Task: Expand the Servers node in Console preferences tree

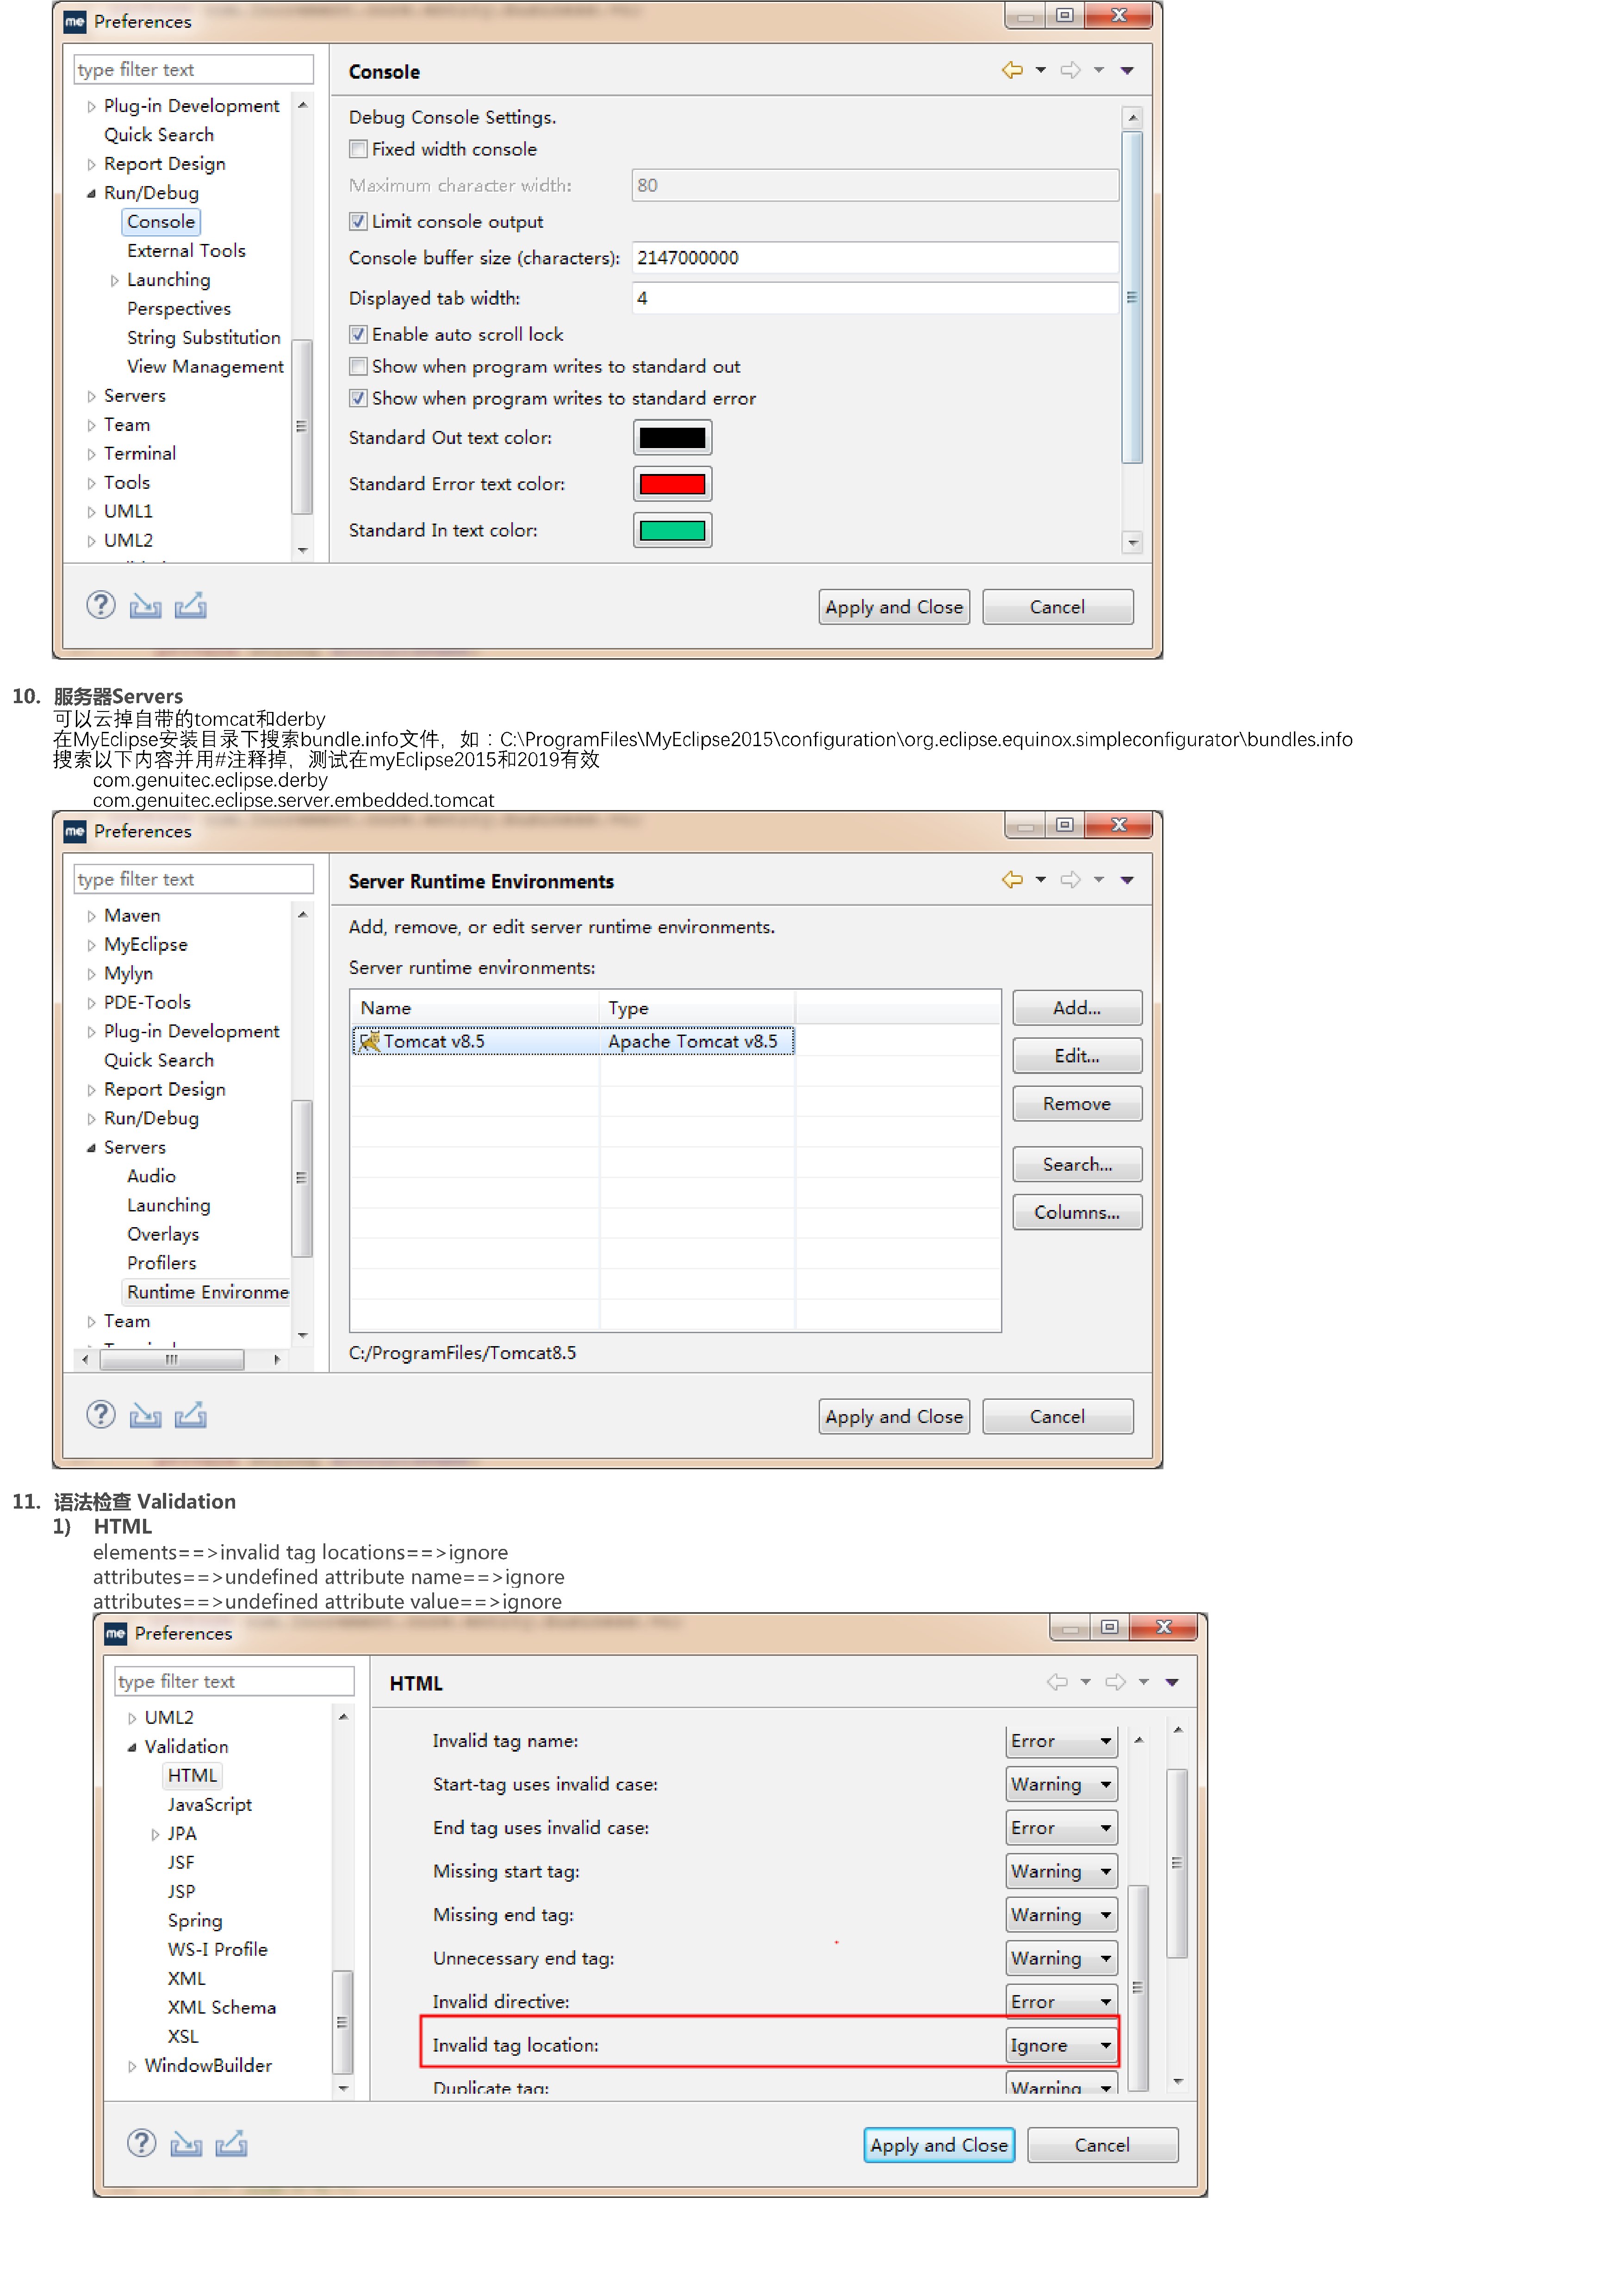Action: point(92,395)
